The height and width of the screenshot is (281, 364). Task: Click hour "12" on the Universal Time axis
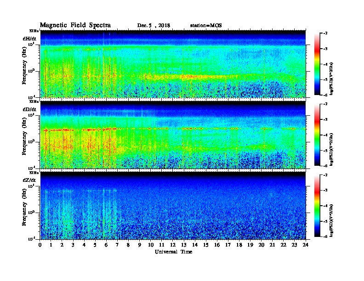coord(173,245)
